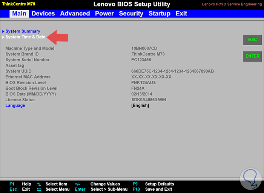Viewport: 264px width, 193px height.
Task: Click the XX-XX-XX-XX-XX-XX MAC value
Action: (x=151, y=77)
